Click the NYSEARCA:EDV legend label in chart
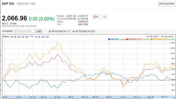 160,39
